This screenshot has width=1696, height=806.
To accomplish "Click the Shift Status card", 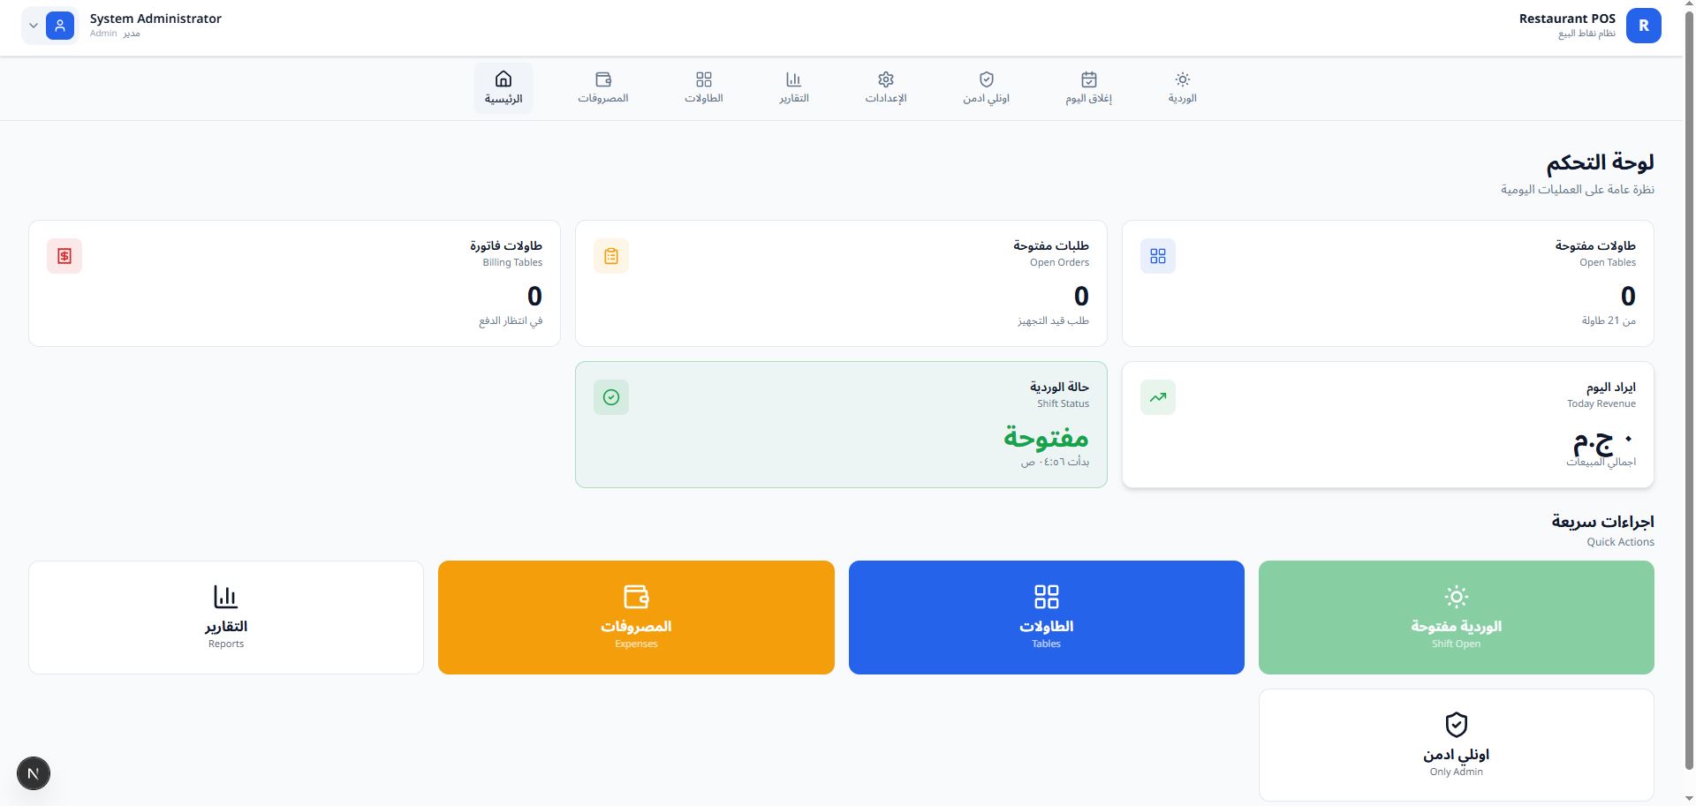I will (841, 425).
